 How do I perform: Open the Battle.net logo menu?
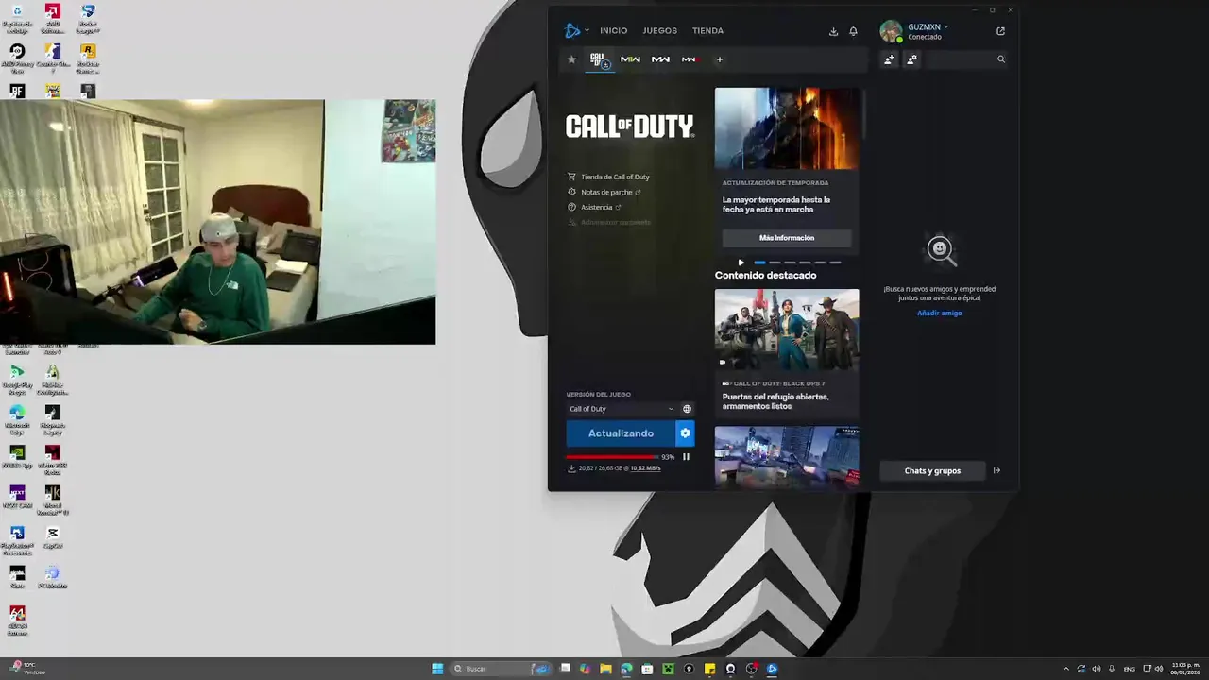(575, 30)
